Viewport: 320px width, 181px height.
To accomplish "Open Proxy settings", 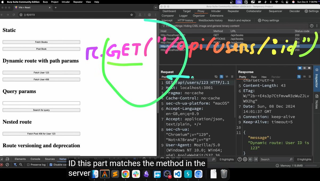I will coord(268,20).
